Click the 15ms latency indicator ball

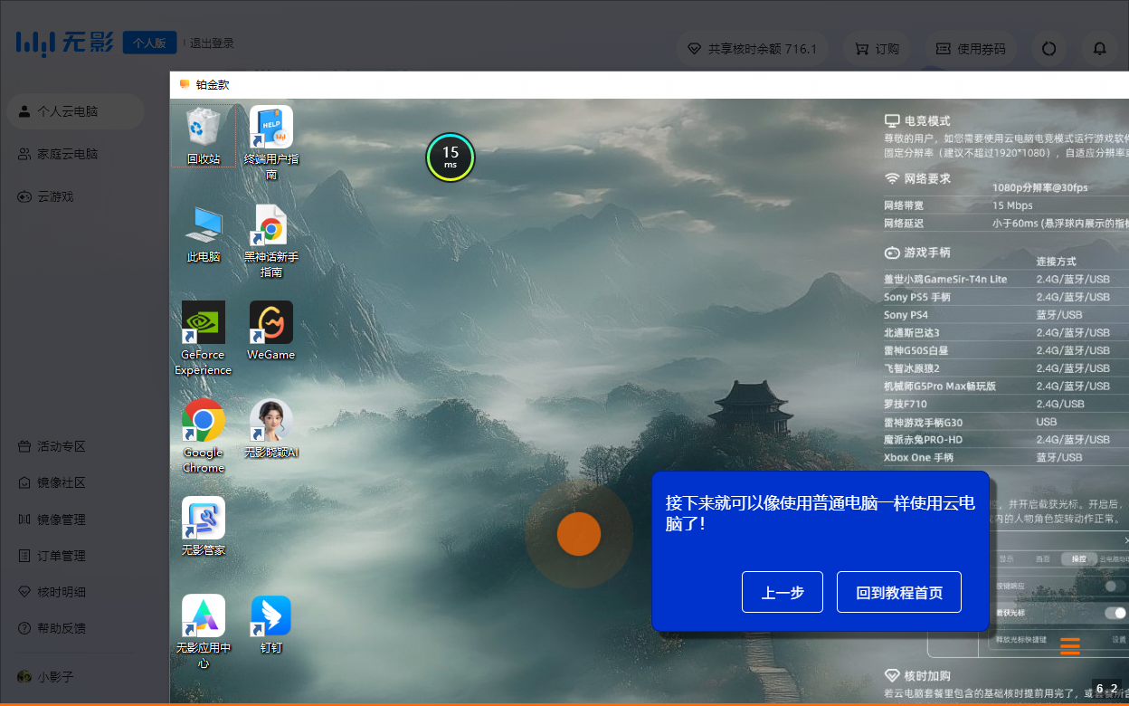(x=451, y=157)
